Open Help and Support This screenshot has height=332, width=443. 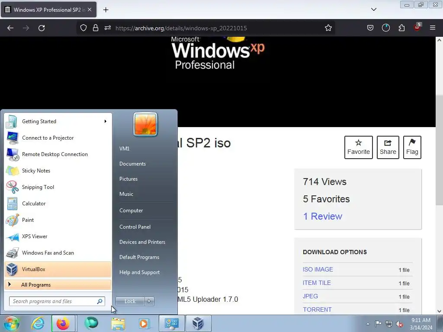point(140,272)
